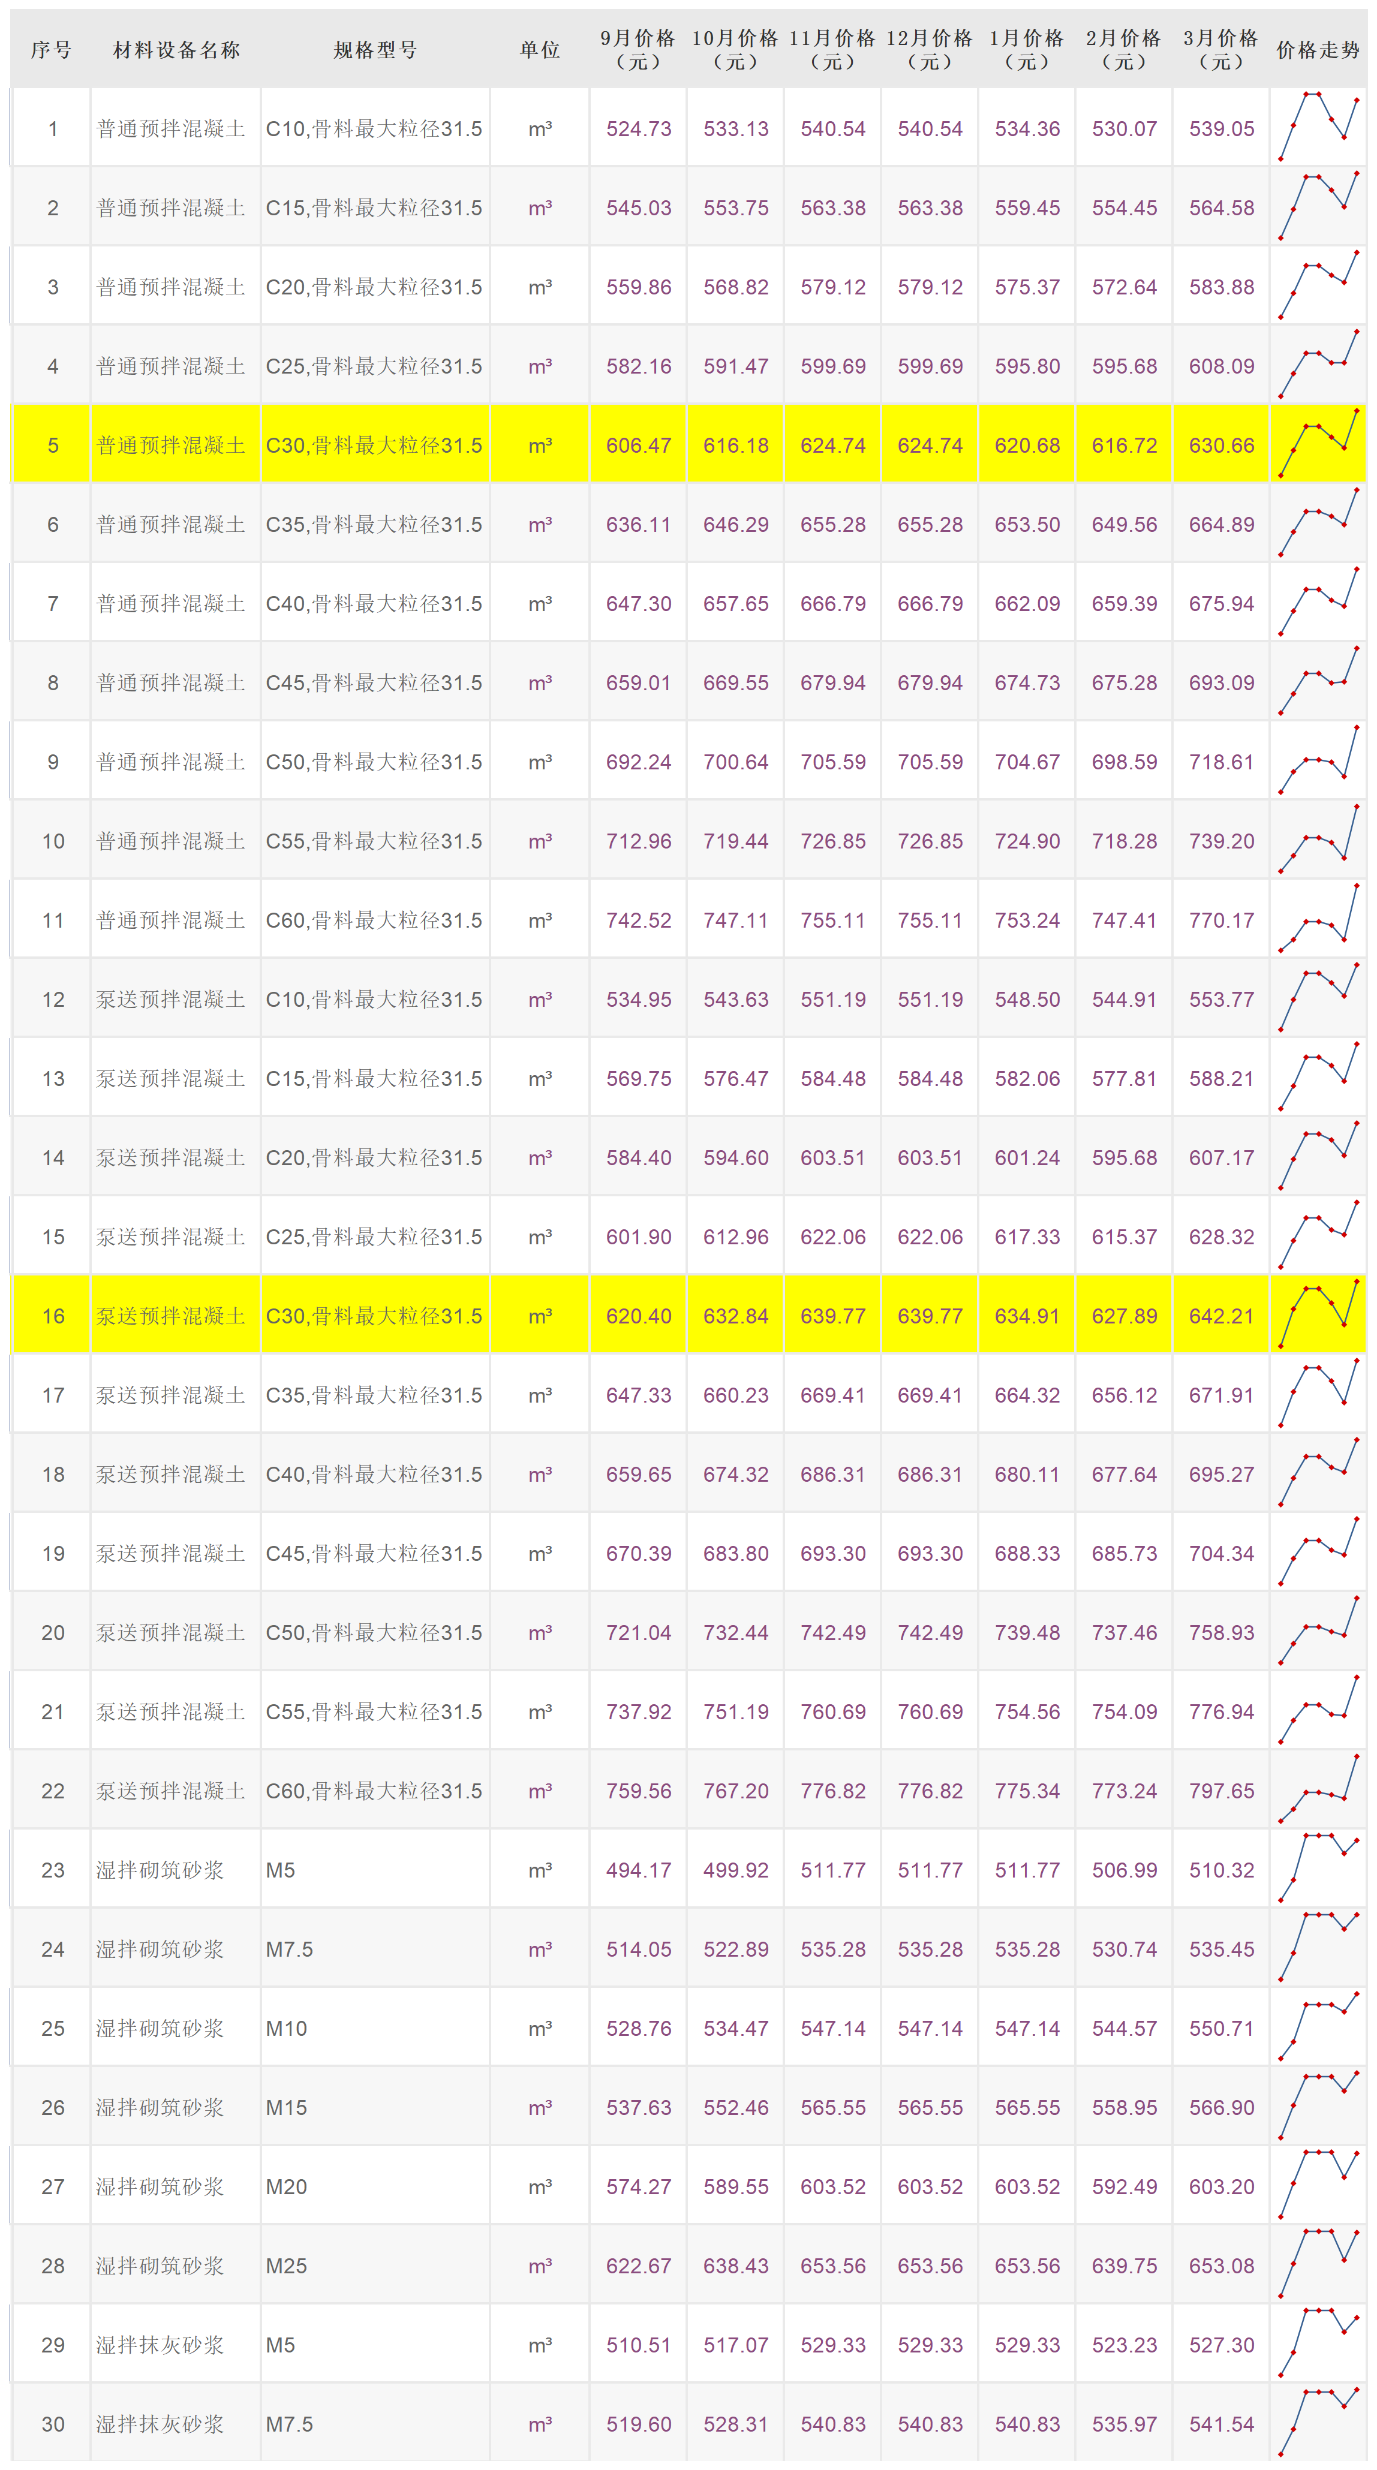
Task: Click the value 675.28 in row 8
Action: coord(1124,682)
